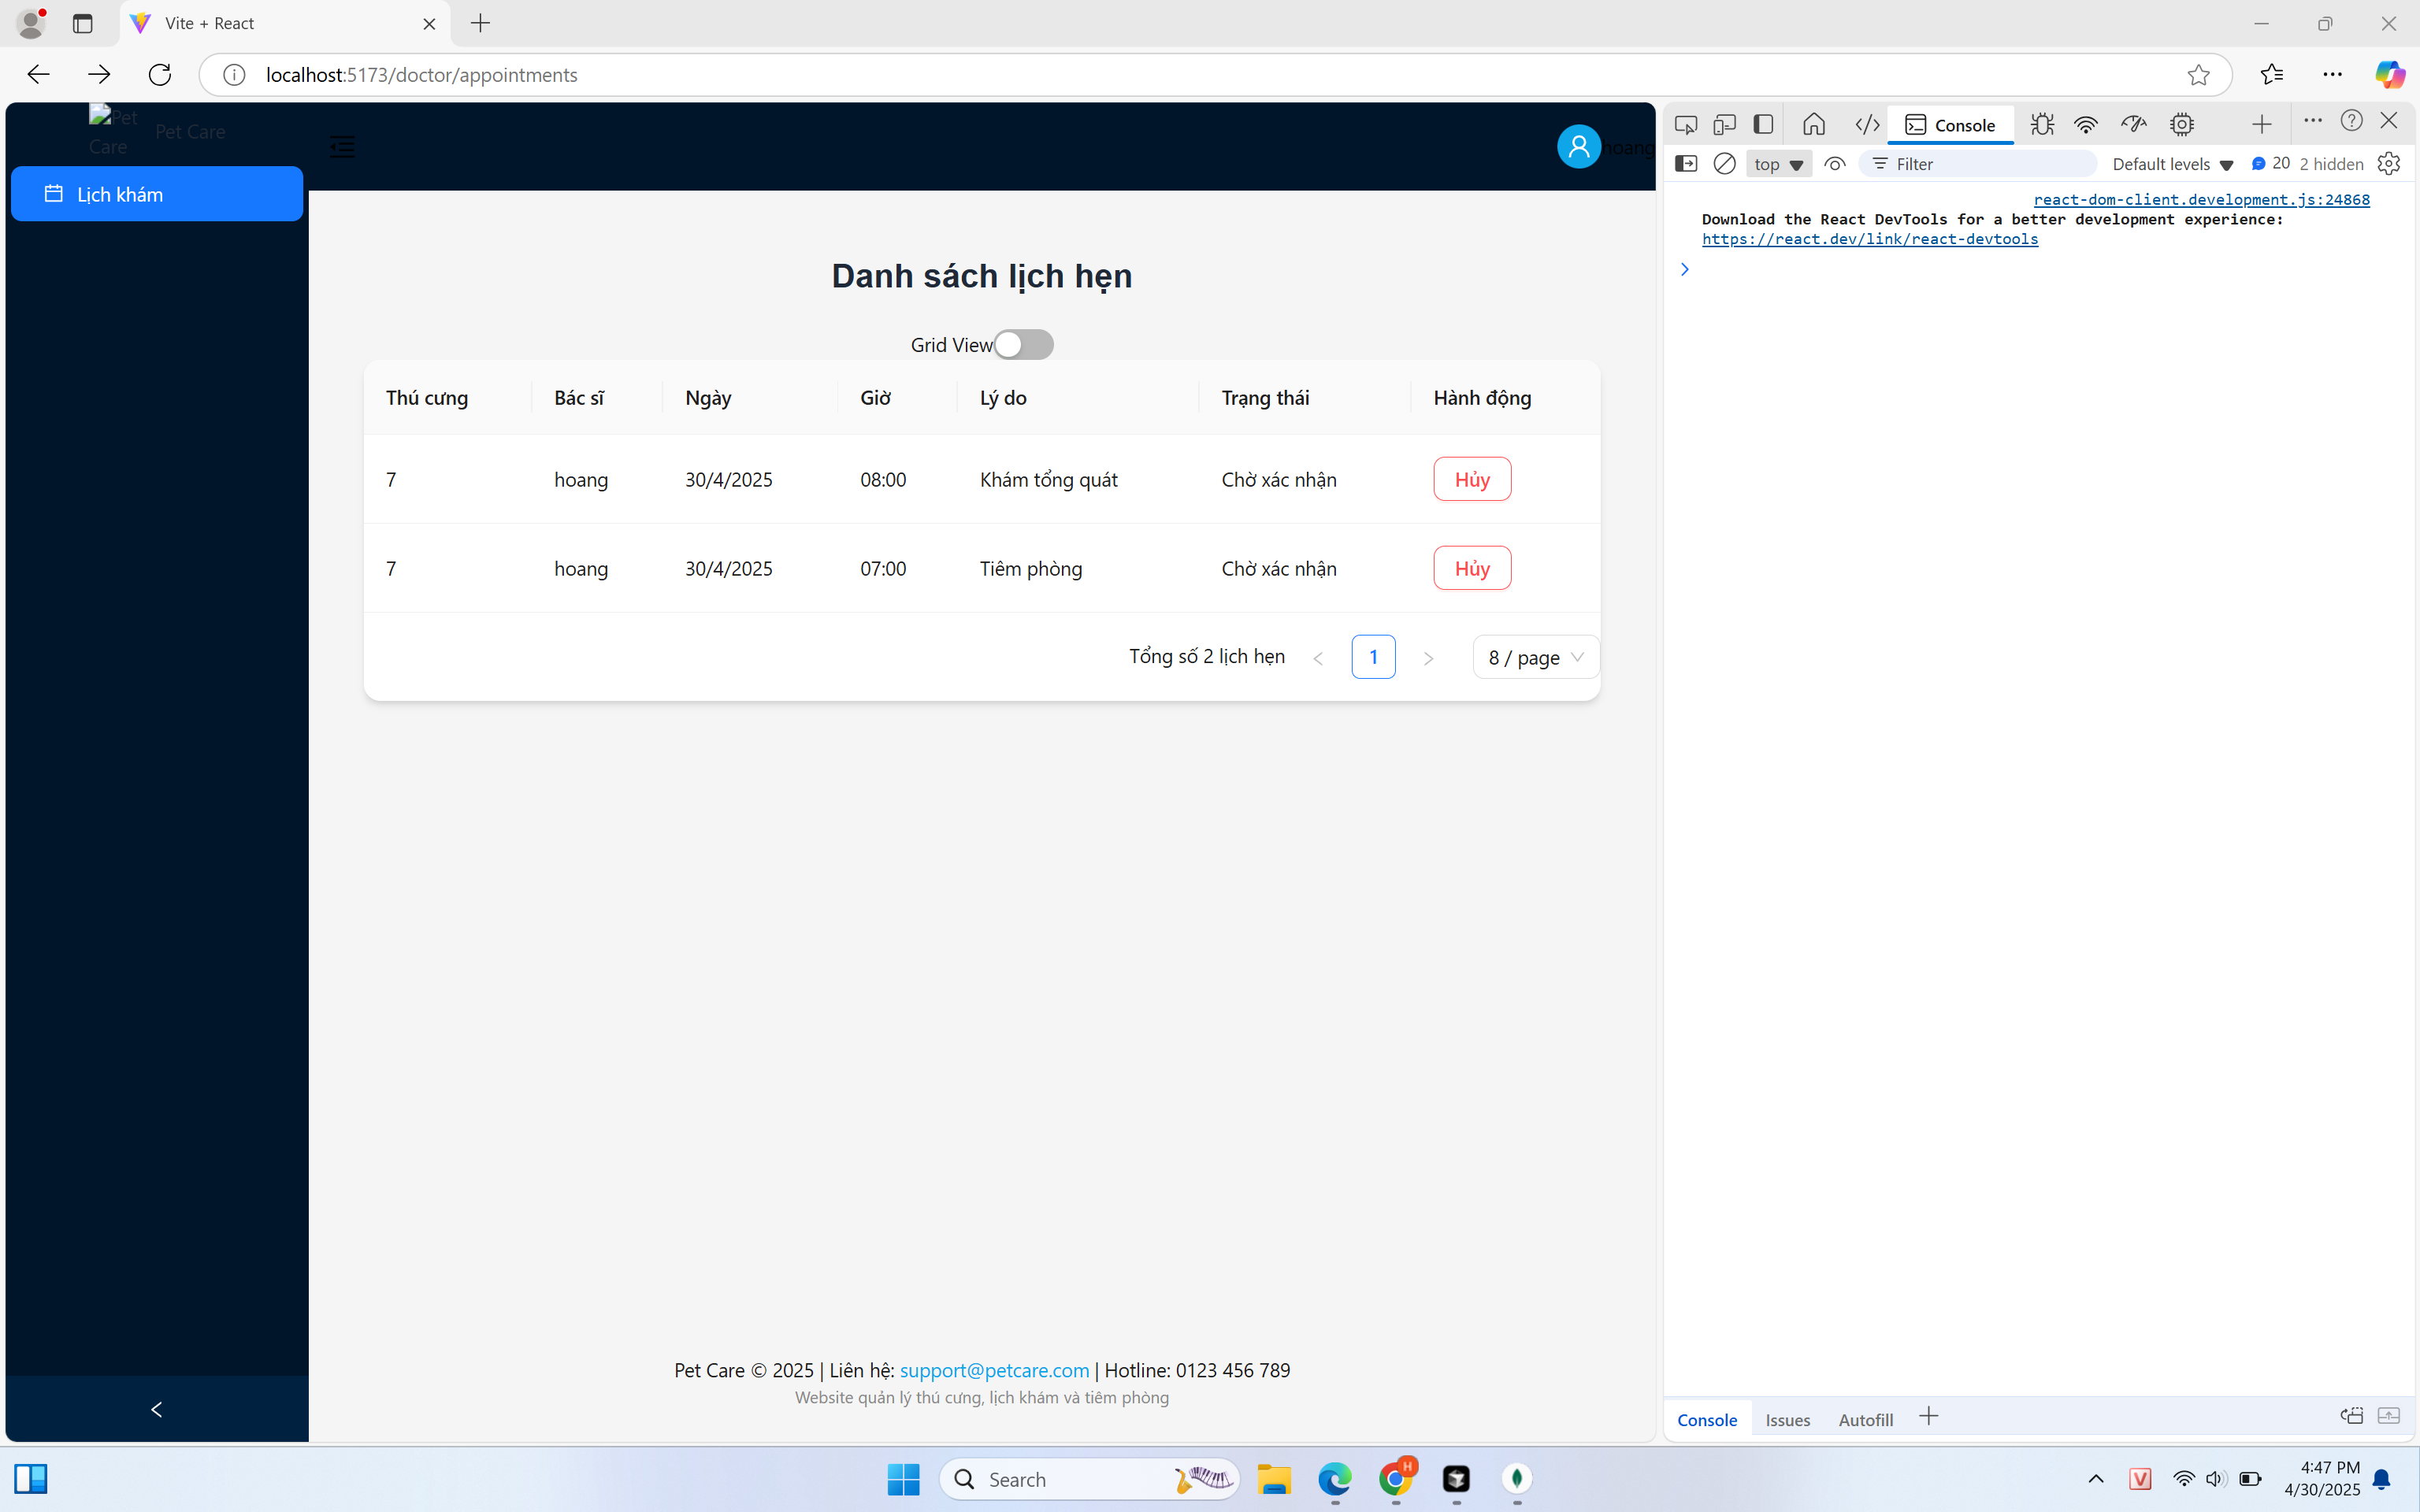Open the user avatar in the header

tap(1578, 147)
